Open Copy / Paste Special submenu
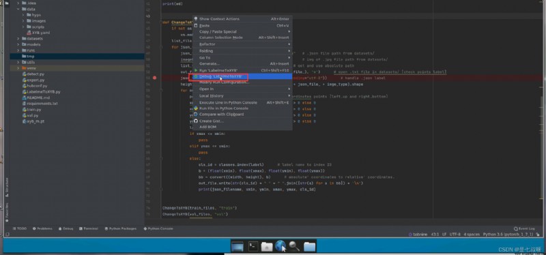 click(242, 31)
